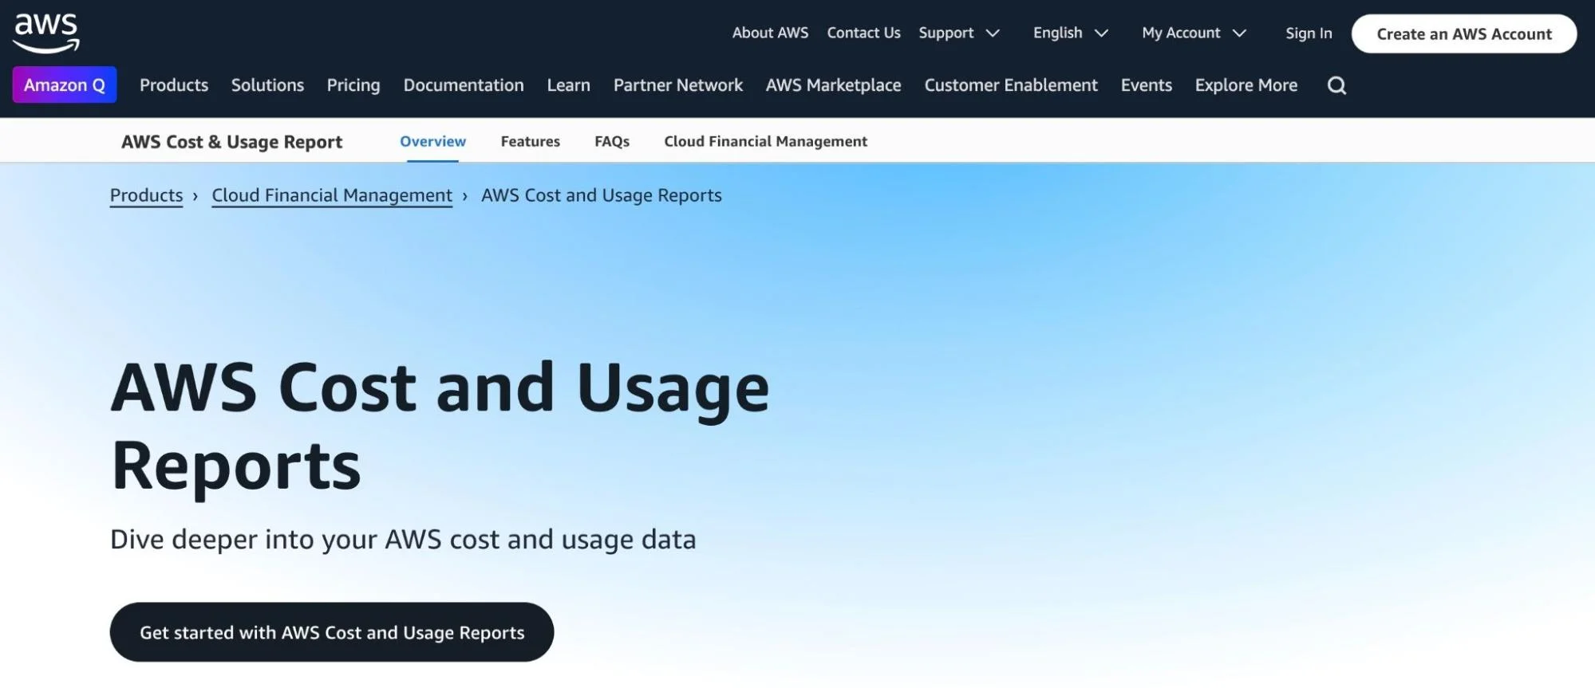The height and width of the screenshot is (688, 1595).
Task: Expand the Support dropdown
Action: tap(958, 33)
